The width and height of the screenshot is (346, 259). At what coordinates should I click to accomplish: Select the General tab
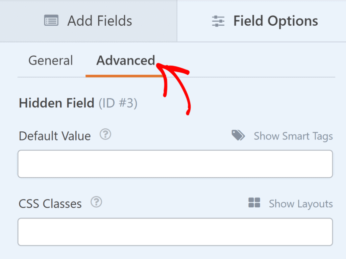pyautogui.click(x=50, y=60)
